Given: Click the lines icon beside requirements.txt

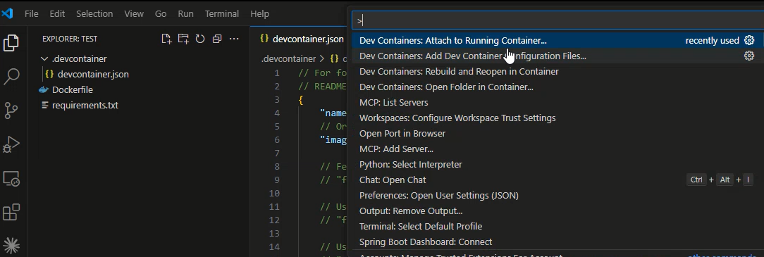Looking at the screenshot, I should coord(45,105).
